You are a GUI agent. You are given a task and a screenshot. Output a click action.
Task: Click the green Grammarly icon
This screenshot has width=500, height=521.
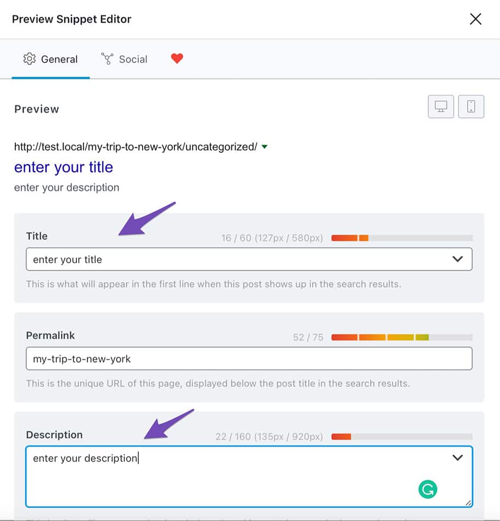(428, 489)
